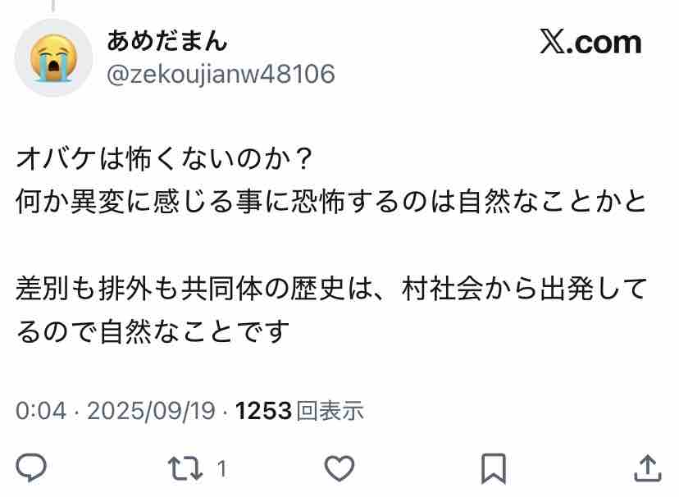Screen dimensions: 679x497
Task: Bookmark this post
Action: tap(494, 468)
